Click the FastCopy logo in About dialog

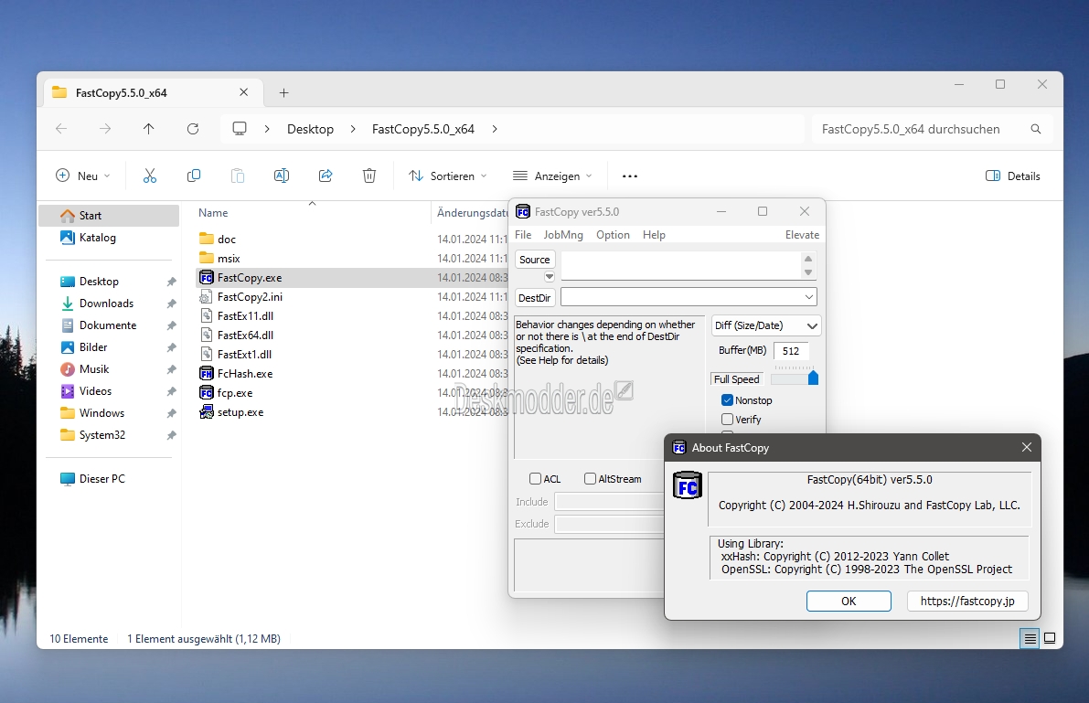point(688,485)
